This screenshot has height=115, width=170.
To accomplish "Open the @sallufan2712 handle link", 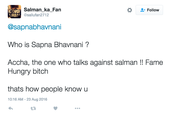I will click(36, 15).
